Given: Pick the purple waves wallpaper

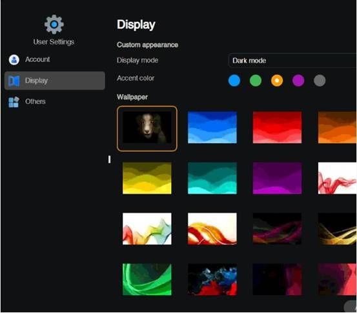Looking at the screenshot, I should pos(277,178).
